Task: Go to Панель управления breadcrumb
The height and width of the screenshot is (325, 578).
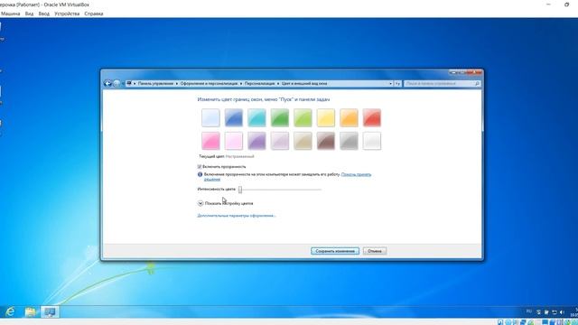Action: [155, 84]
